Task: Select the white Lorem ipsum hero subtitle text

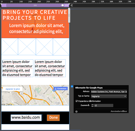Action: 38,28
